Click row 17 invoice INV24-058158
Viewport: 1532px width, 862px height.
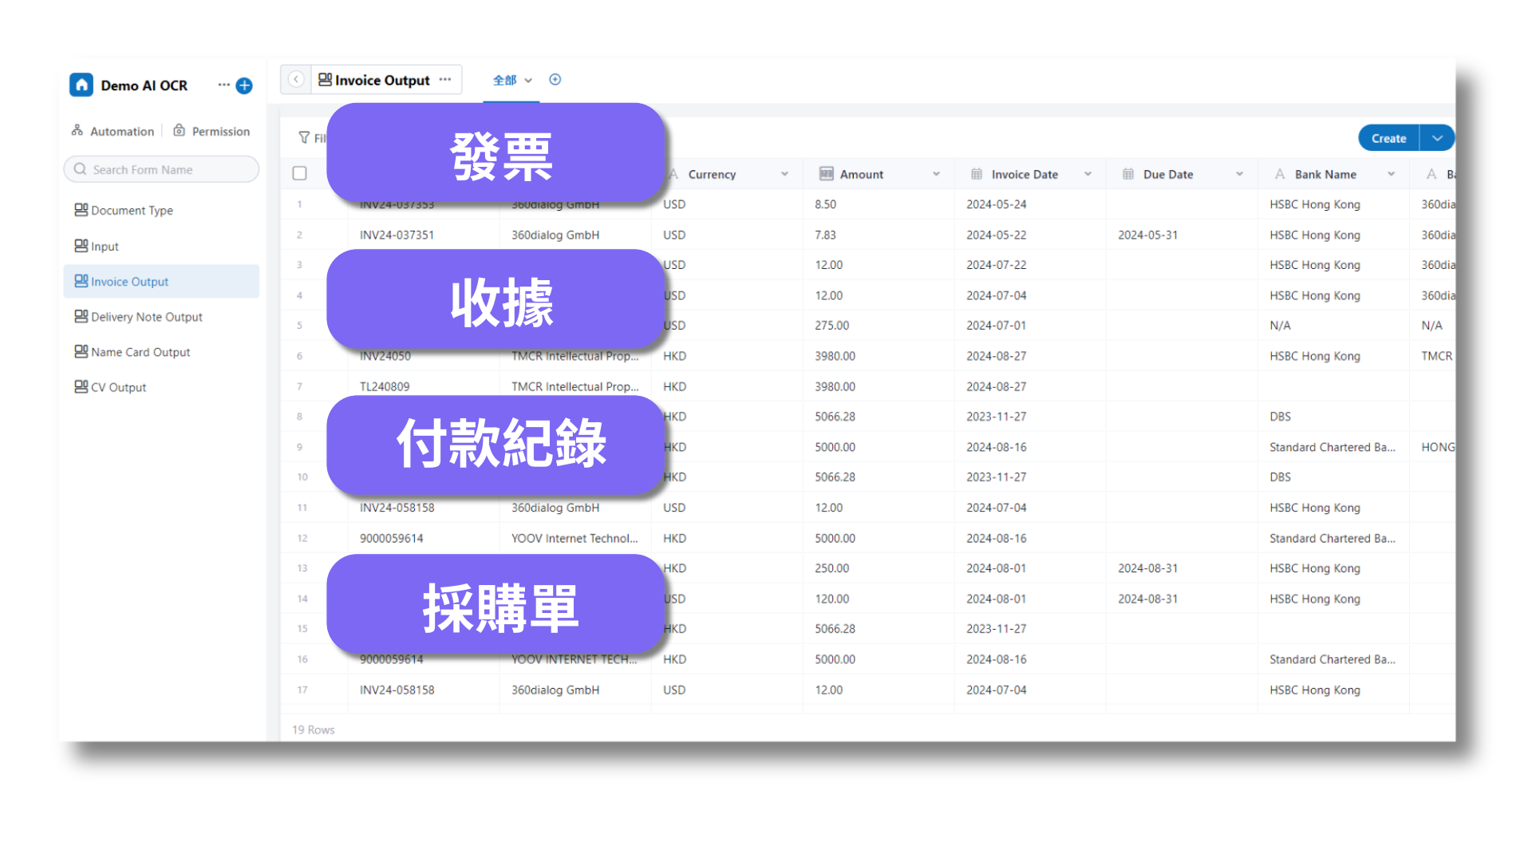coord(397,690)
